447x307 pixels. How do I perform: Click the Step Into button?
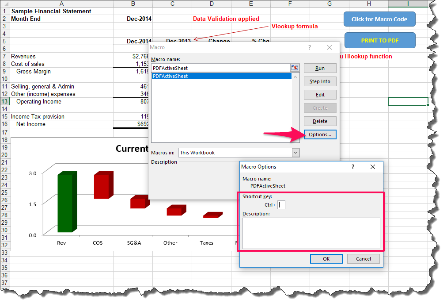(x=320, y=81)
